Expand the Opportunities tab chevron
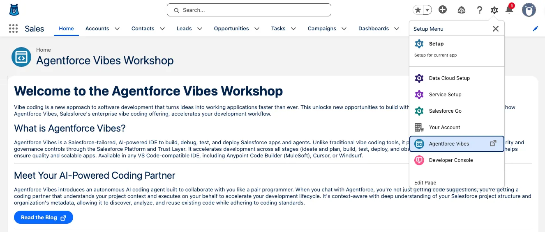The image size is (545, 232). pos(257,29)
